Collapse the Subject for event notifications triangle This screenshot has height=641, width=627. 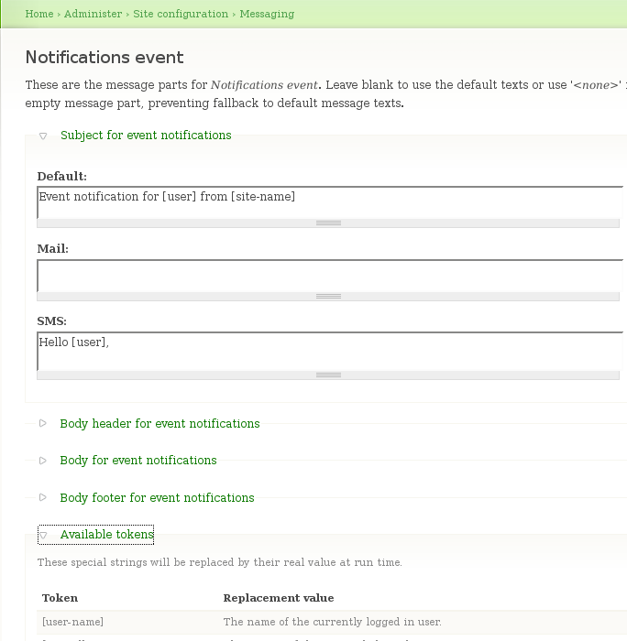[x=43, y=136]
